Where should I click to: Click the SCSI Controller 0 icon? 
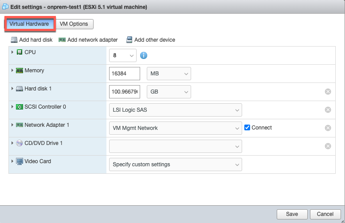(x=20, y=107)
